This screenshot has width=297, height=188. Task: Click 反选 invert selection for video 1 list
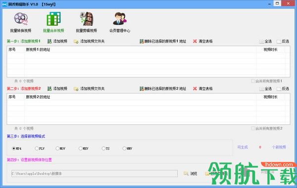pyautogui.click(x=283, y=41)
